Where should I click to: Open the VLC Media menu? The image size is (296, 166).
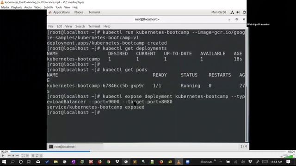pos(5,7)
